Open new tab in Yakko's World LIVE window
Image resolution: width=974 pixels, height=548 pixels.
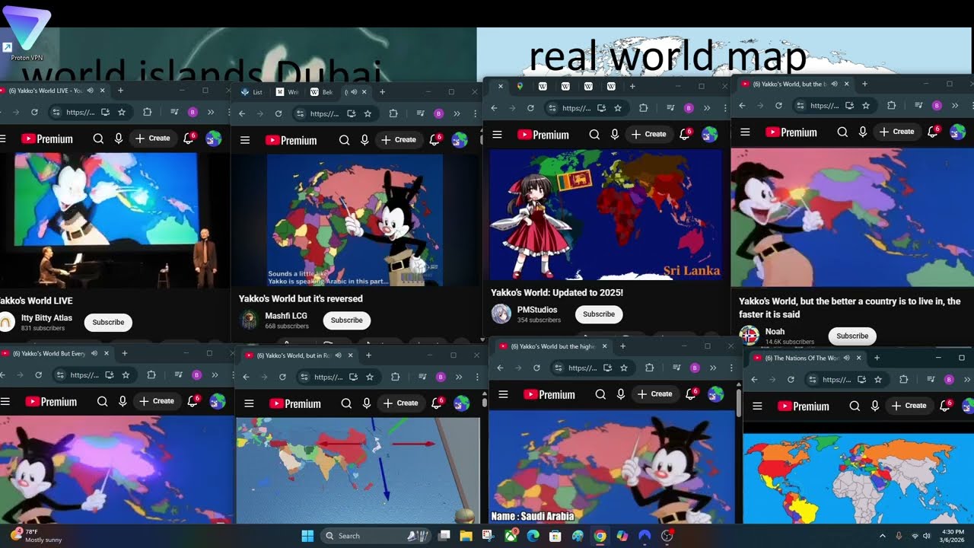point(120,91)
